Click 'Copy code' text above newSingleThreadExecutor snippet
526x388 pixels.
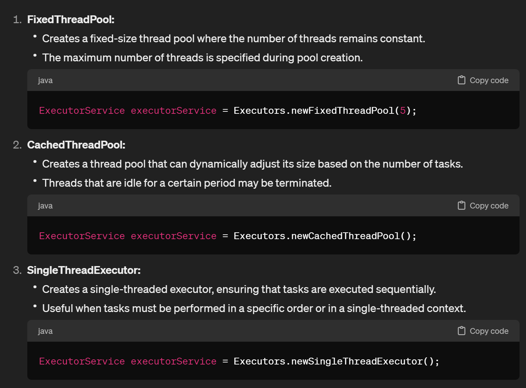point(489,331)
